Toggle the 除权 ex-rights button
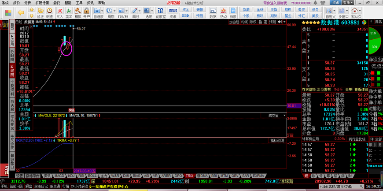Viewport: 383px width, 191px height. 253,22
